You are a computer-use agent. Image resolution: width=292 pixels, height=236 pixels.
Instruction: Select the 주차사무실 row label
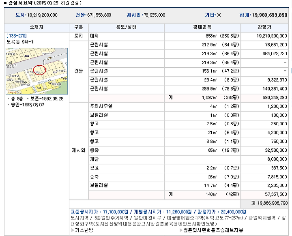click(x=101, y=106)
